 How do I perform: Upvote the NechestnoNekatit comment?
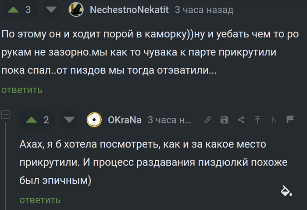13,10
